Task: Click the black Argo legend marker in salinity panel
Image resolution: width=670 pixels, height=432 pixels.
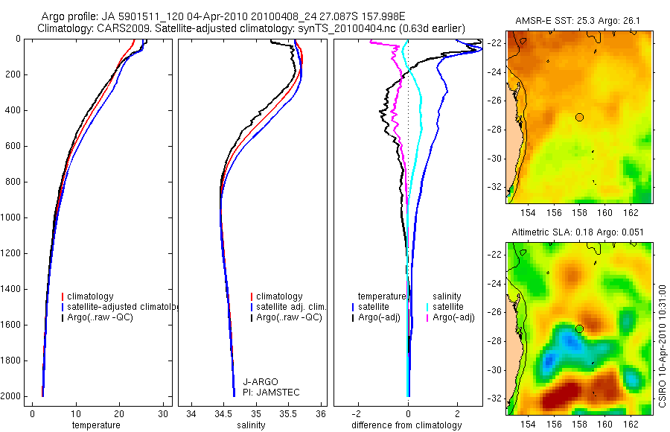Action: [x=252, y=317]
